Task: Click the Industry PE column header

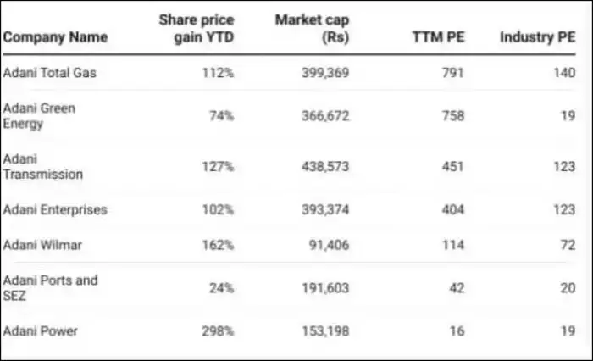Action: point(537,37)
